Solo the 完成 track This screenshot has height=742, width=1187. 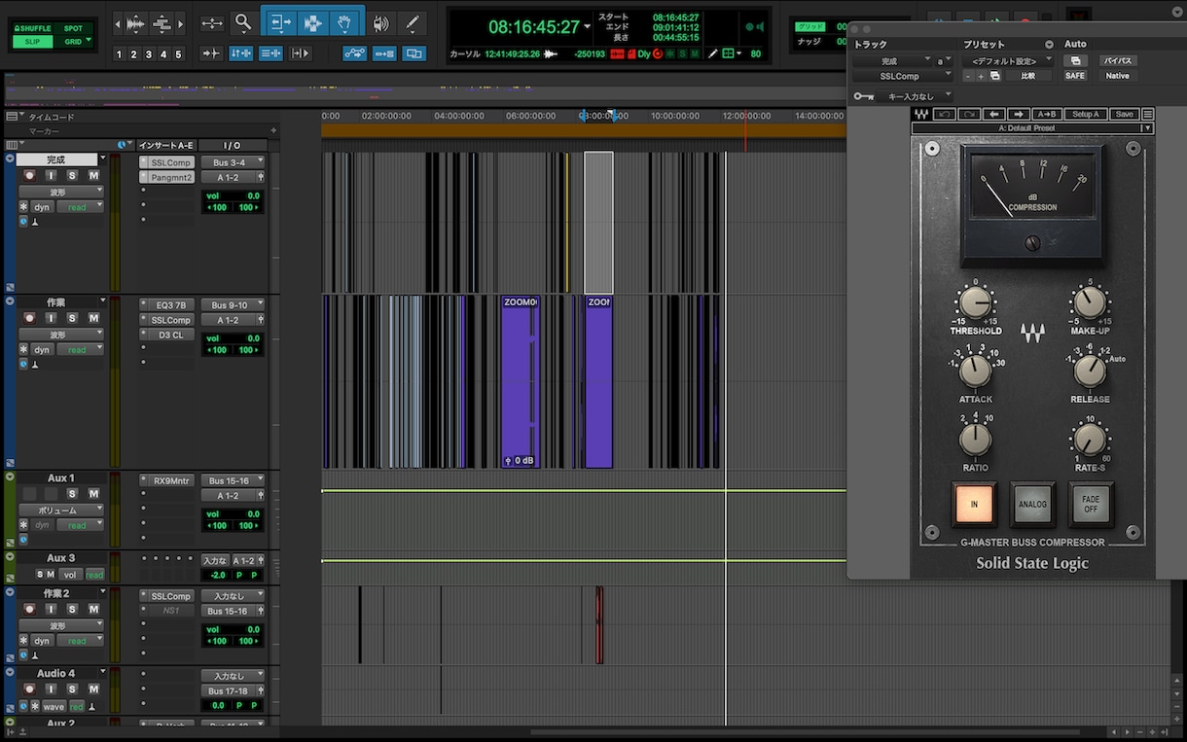pyautogui.click(x=73, y=175)
